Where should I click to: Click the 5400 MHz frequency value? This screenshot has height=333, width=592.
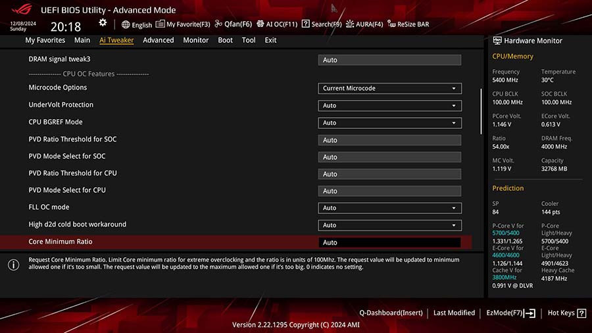[505, 80]
